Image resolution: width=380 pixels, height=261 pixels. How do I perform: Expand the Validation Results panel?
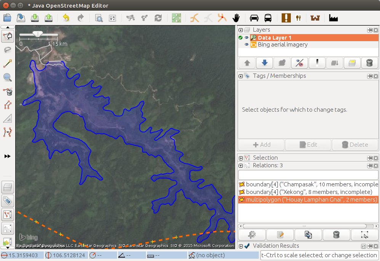[241, 246]
